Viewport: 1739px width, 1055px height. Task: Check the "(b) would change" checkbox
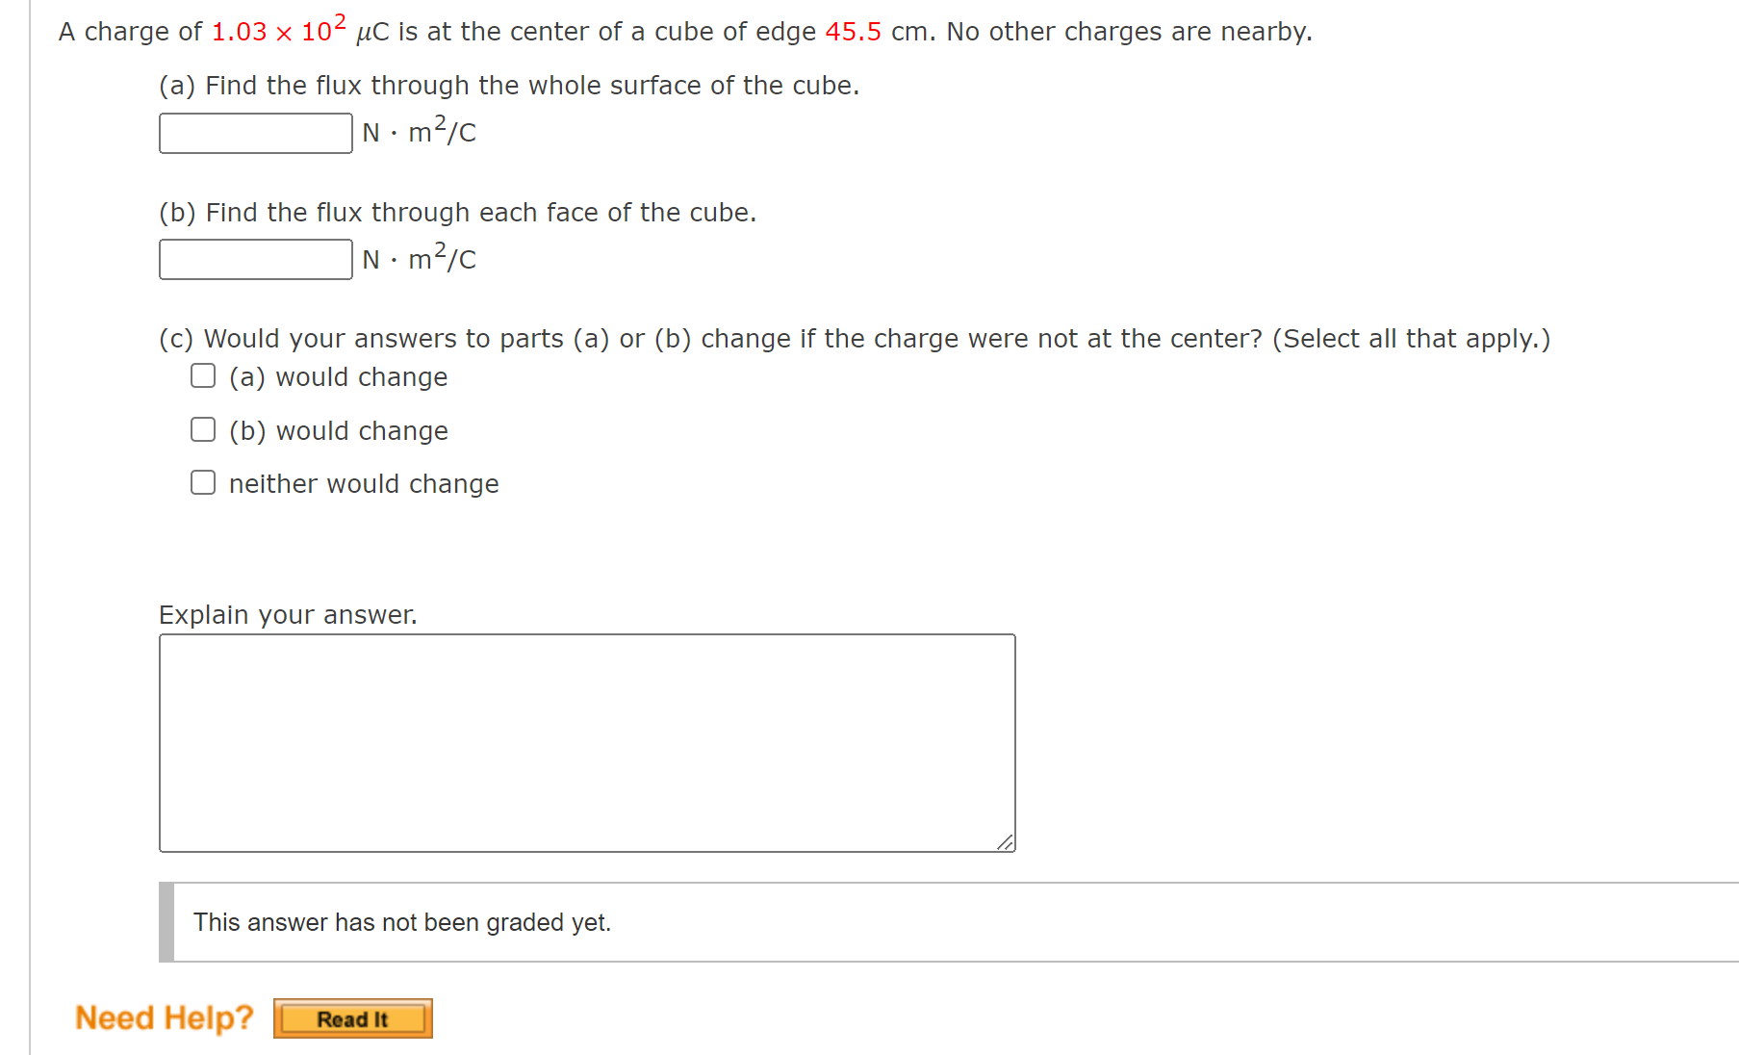click(x=202, y=428)
